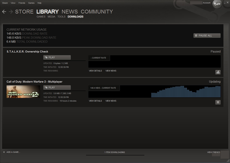Click the 145.6 KB/S download rate
This screenshot has width=230, height=163.
tap(14, 34)
